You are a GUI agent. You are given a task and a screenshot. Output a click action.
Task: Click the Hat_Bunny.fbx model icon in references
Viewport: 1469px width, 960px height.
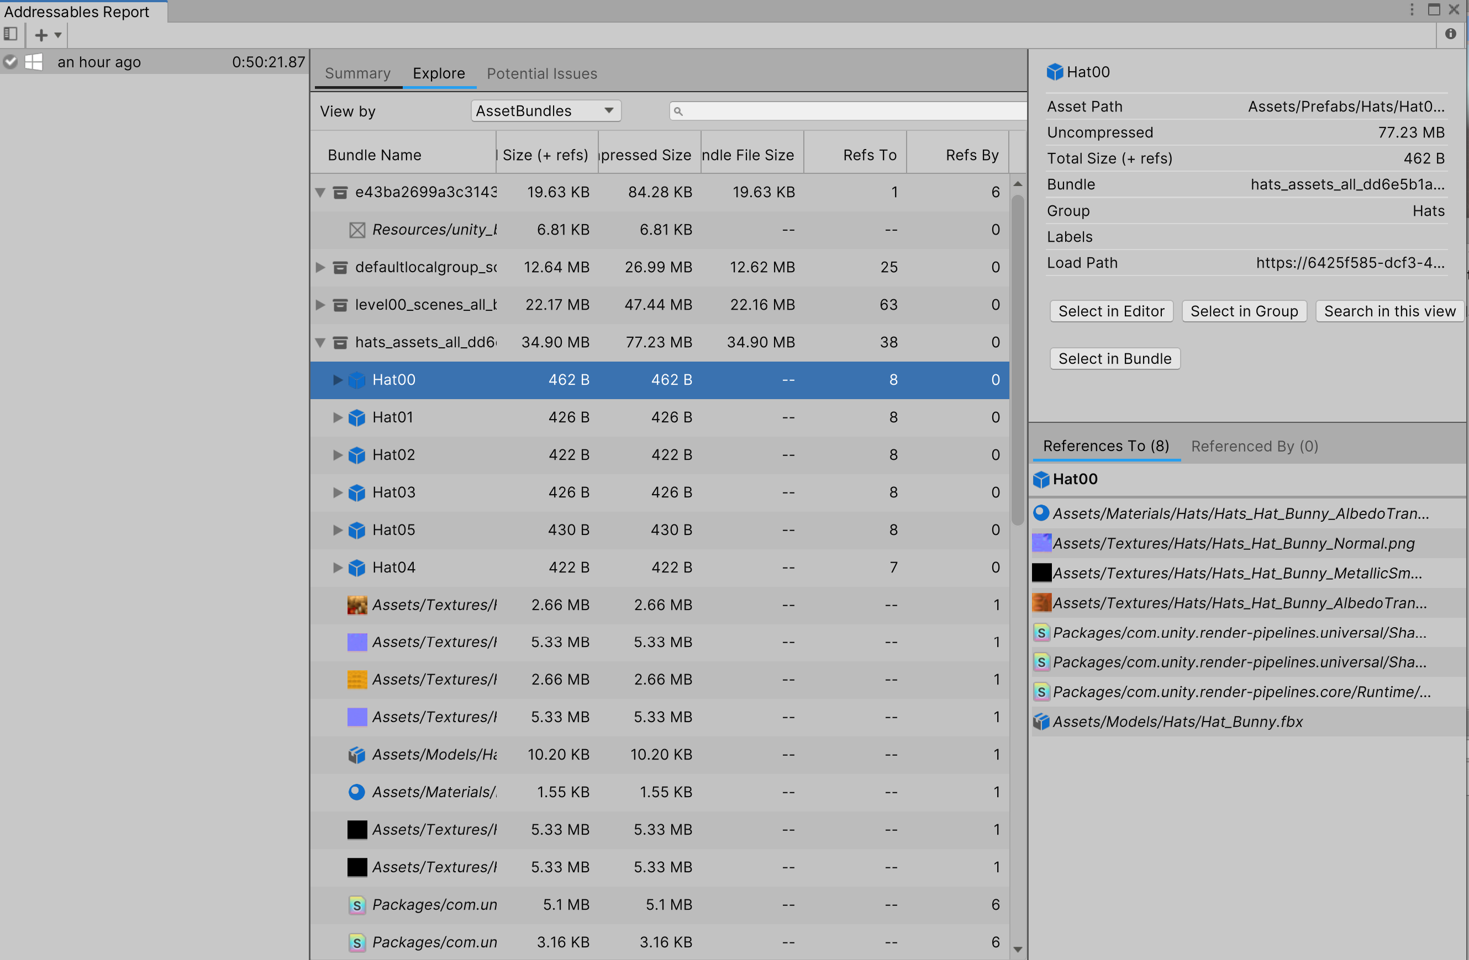[x=1041, y=722]
